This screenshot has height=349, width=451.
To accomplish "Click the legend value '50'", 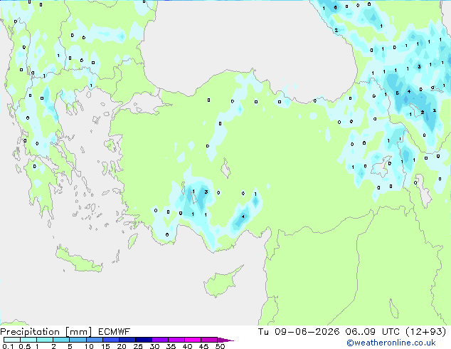I will tap(220, 346).
